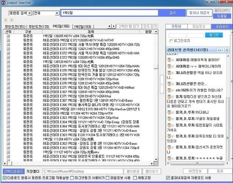This screenshot has height=183, width=233.
Task: Click the 종료 exit button
Action: (220, 171)
